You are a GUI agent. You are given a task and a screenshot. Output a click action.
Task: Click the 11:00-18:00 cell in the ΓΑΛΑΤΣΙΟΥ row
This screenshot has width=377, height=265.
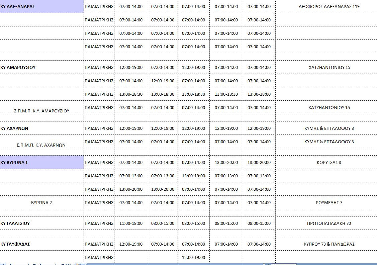coord(131,224)
